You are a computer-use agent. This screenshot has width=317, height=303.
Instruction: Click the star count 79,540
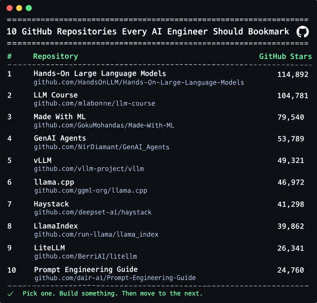click(x=291, y=117)
